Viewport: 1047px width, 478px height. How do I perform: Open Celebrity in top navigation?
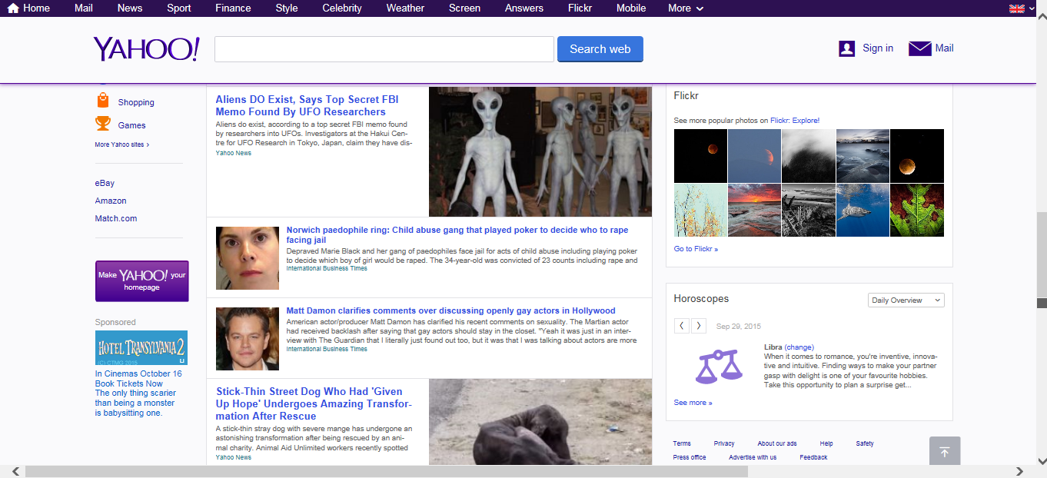click(342, 8)
